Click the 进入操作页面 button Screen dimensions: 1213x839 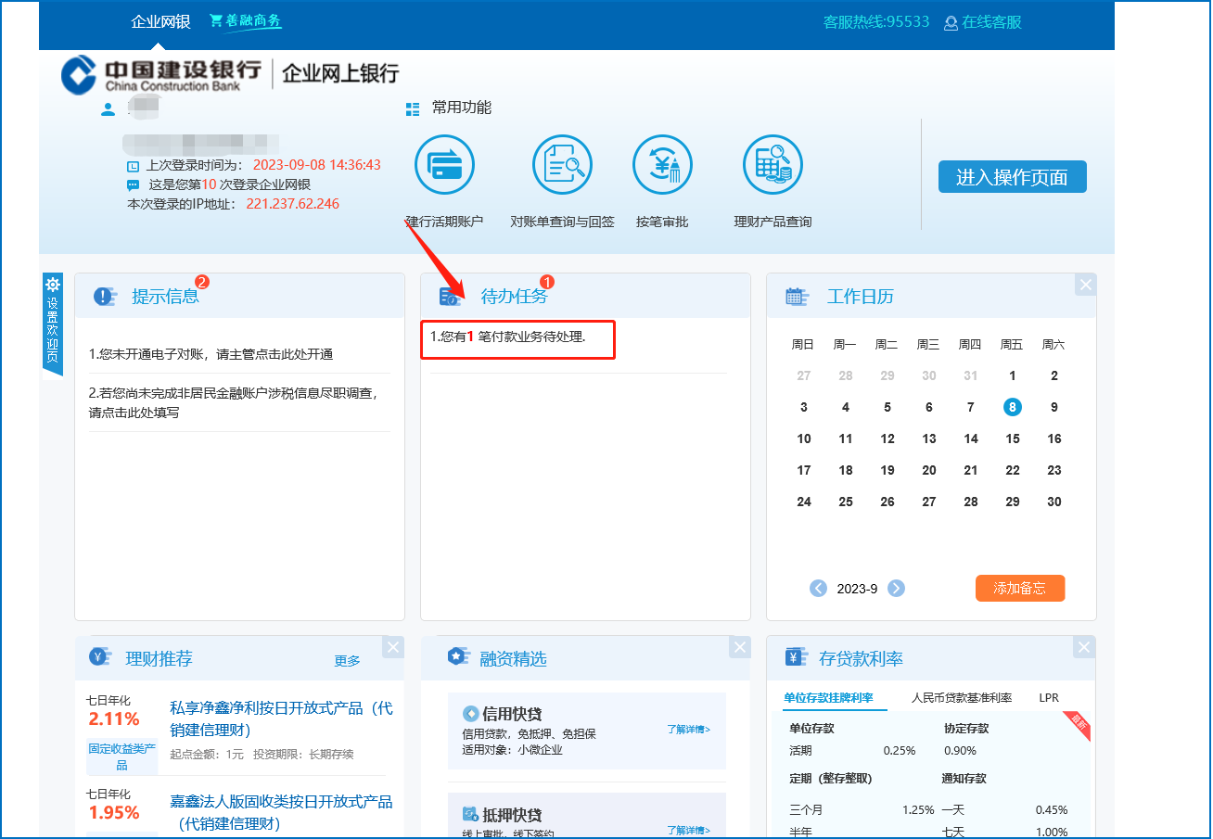coord(1012,177)
